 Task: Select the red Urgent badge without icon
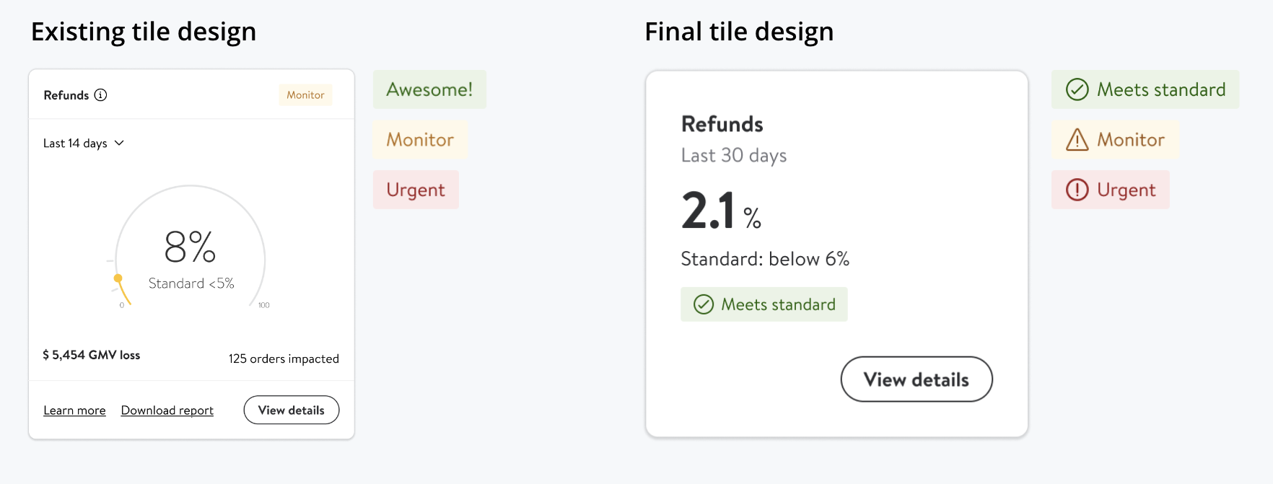tap(416, 190)
